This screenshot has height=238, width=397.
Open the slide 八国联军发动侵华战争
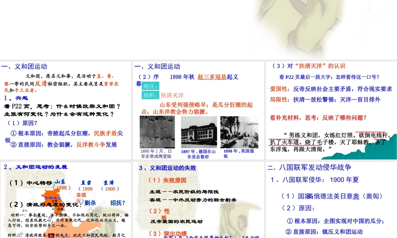[x=331, y=200]
